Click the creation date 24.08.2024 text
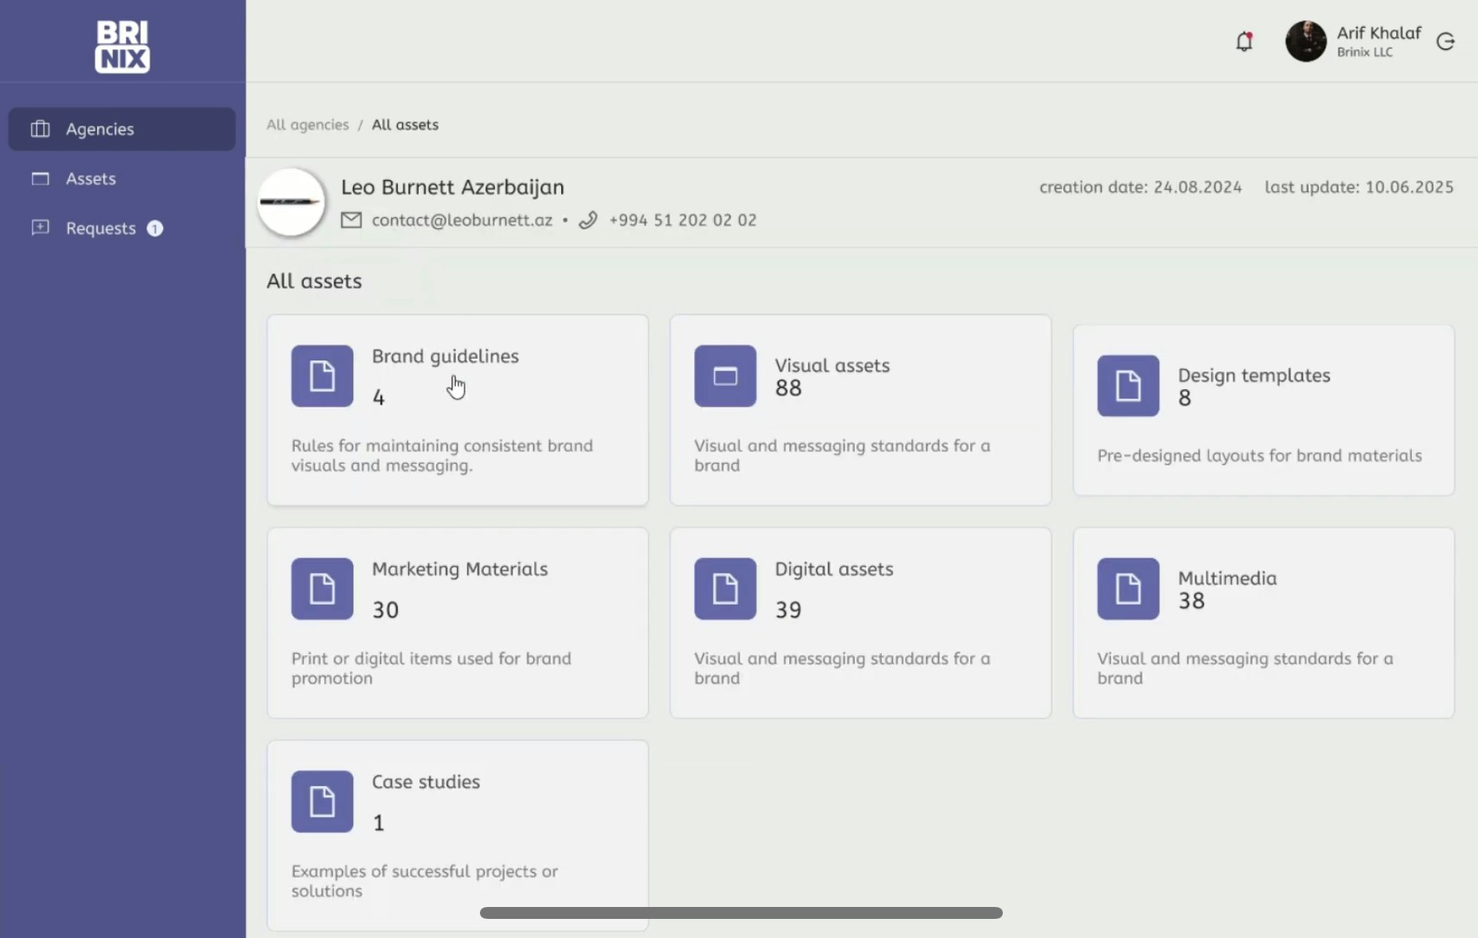Image resolution: width=1478 pixels, height=938 pixels. (x=1141, y=187)
